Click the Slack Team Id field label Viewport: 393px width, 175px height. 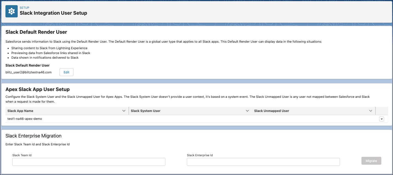(22, 155)
